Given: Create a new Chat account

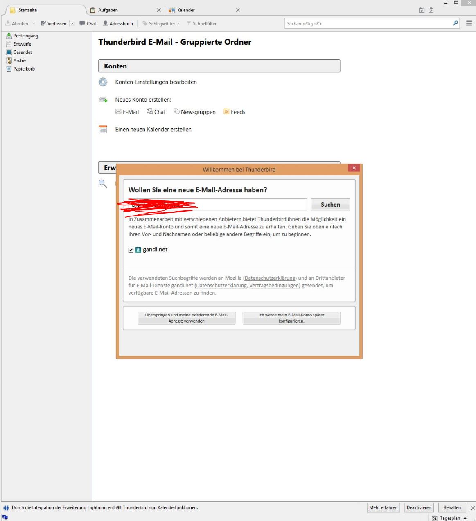Looking at the screenshot, I should (x=156, y=112).
